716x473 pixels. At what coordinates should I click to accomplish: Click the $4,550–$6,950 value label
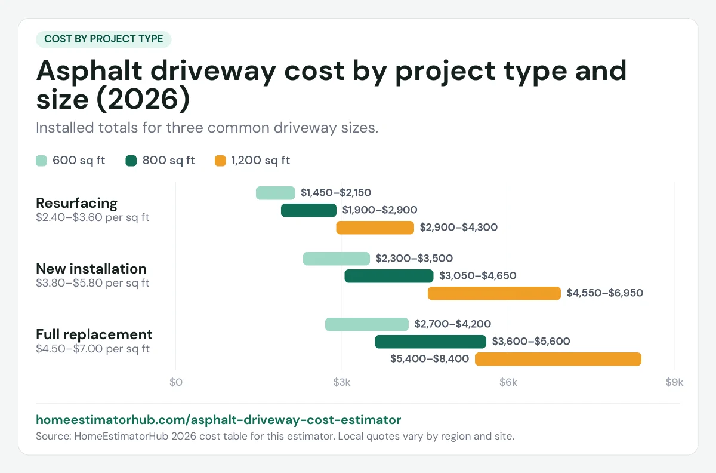(605, 293)
